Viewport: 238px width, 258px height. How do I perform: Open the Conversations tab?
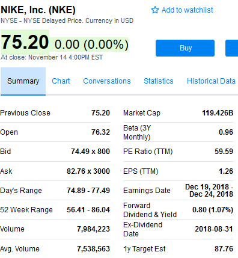107,81
